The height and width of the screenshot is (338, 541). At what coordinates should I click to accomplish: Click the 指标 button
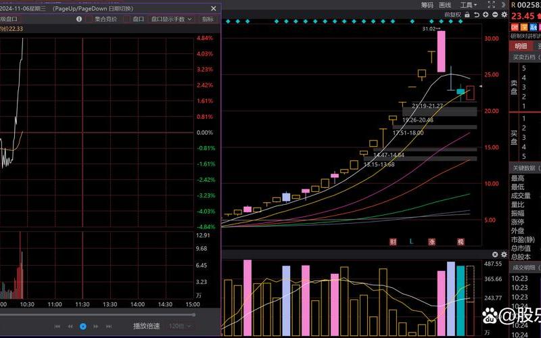point(208,19)
